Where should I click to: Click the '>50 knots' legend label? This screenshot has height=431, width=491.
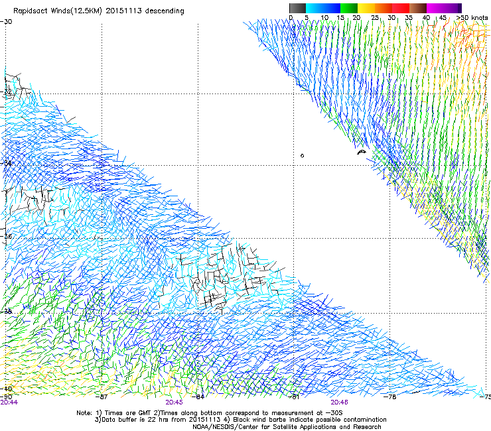tap(472, 18)
